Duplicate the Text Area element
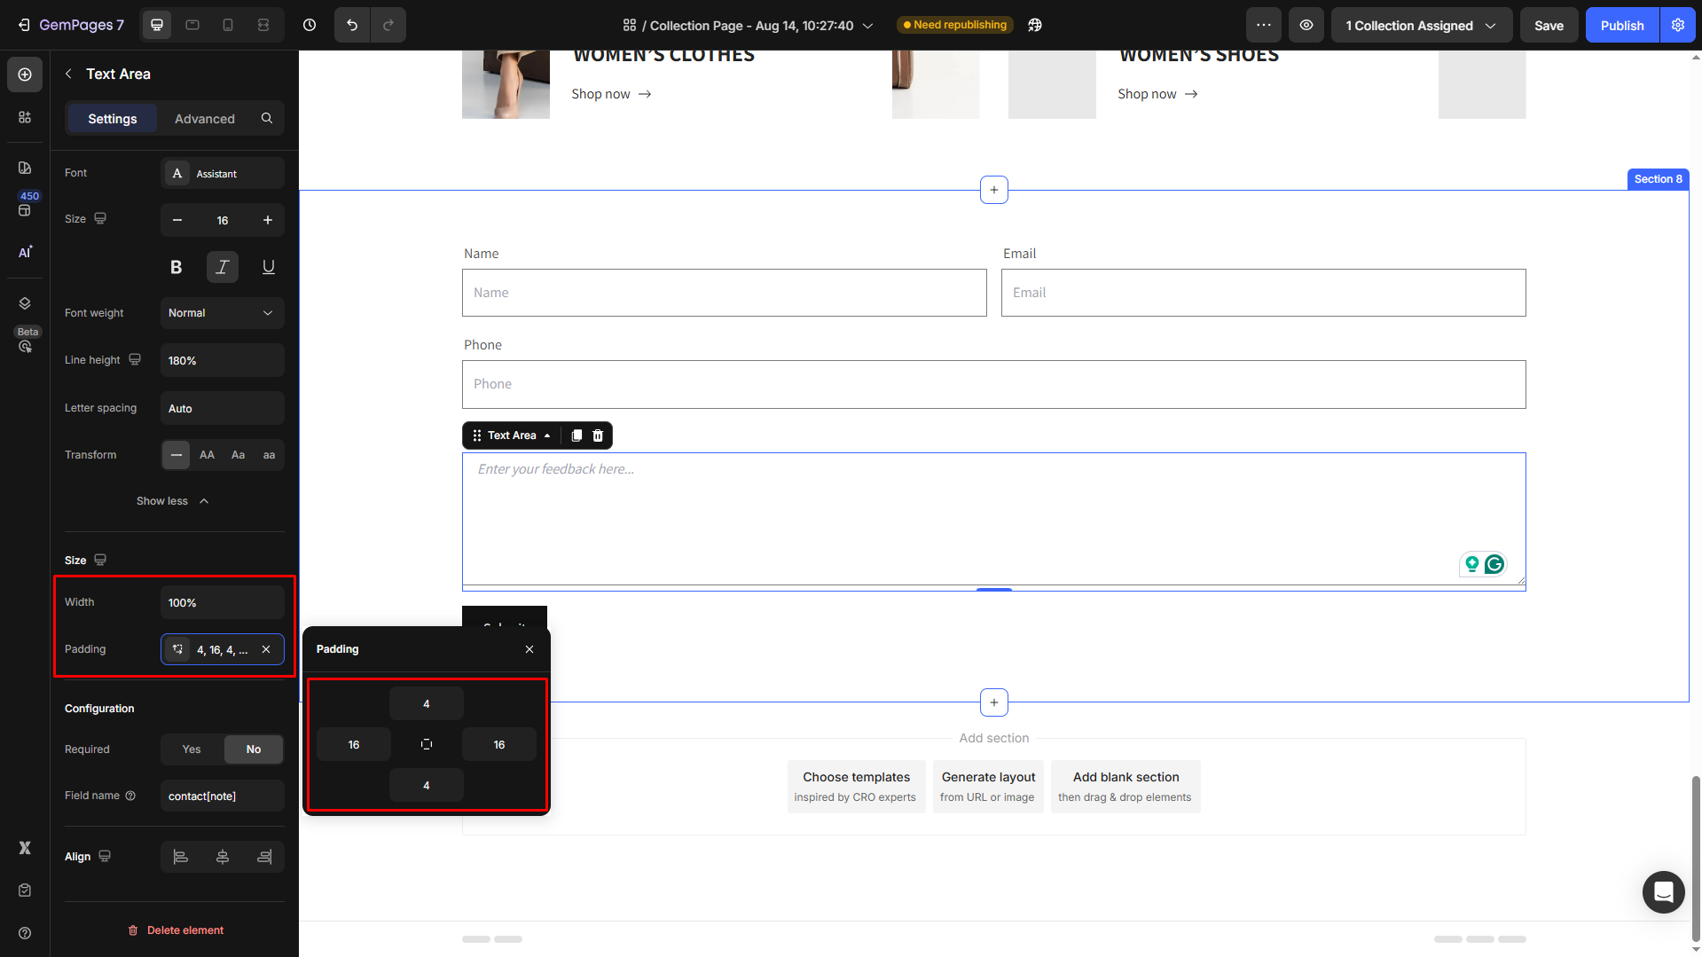The width and height of the screenshot is (1702, 957). pos(576,435)
